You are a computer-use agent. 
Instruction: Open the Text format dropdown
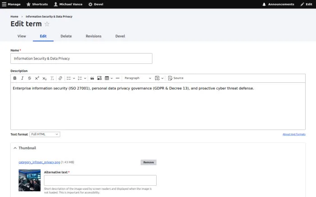(x=45, y=134)
